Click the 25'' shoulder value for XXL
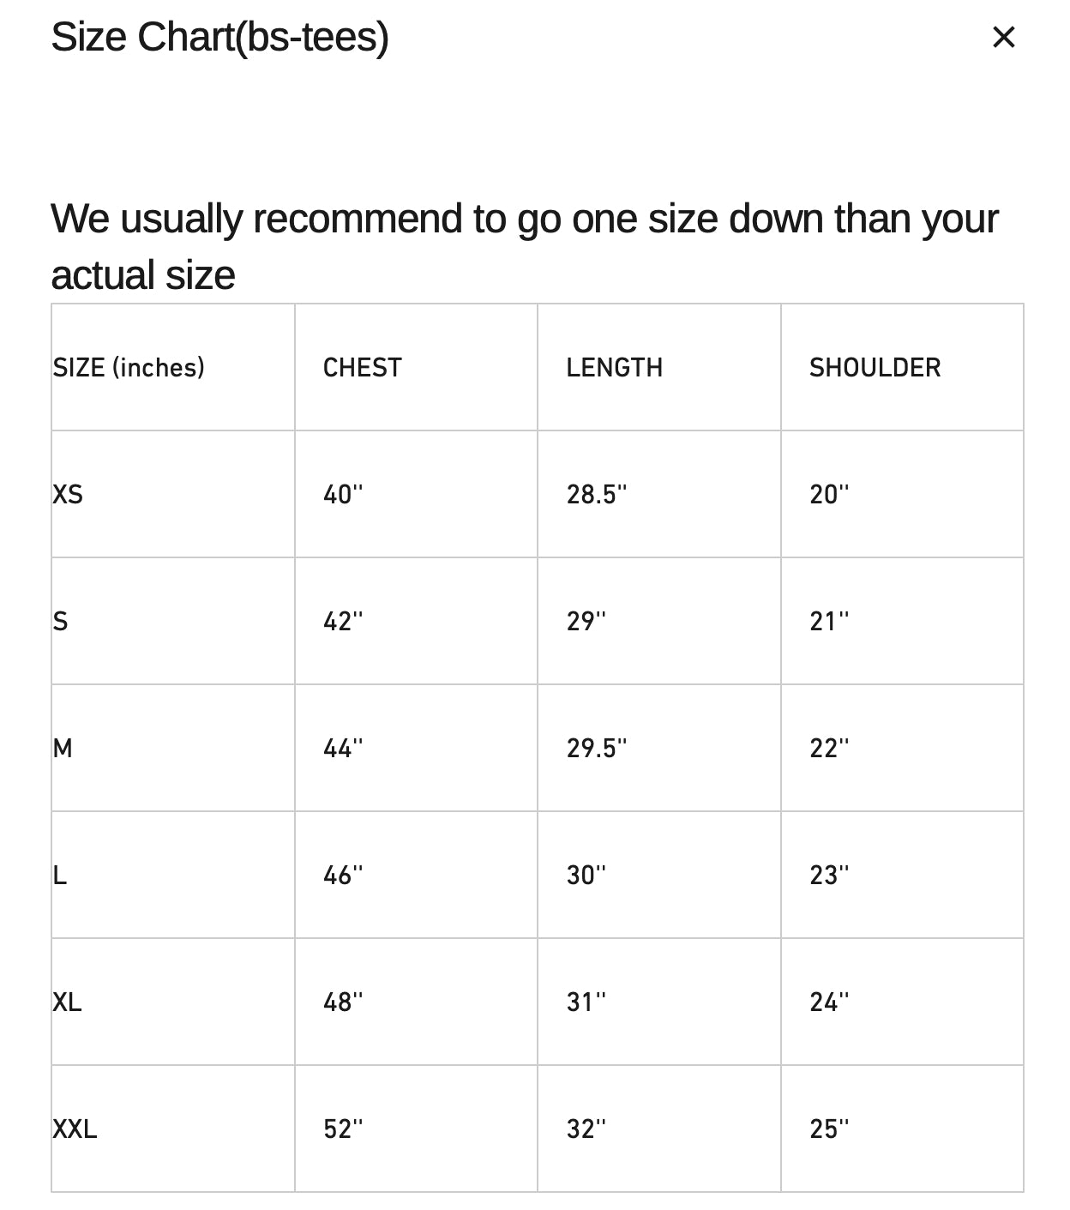1070x1210 pixels. [x=829, y=1129]
